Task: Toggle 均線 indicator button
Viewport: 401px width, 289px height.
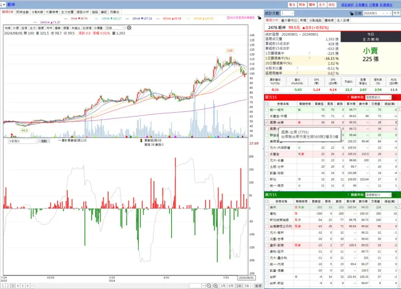Action: pos(8,28)
